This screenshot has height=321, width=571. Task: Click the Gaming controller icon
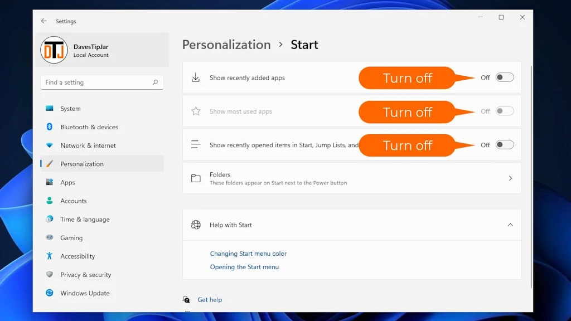[50, 237]
